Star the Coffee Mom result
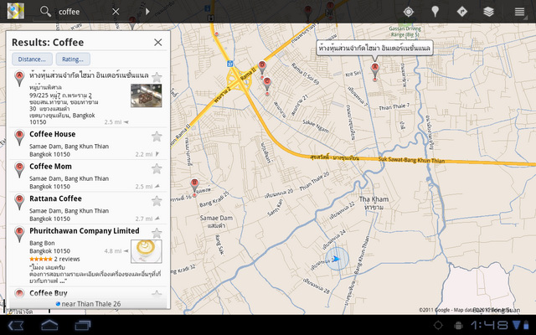This screenshot has height=335, width=536. 157,168
